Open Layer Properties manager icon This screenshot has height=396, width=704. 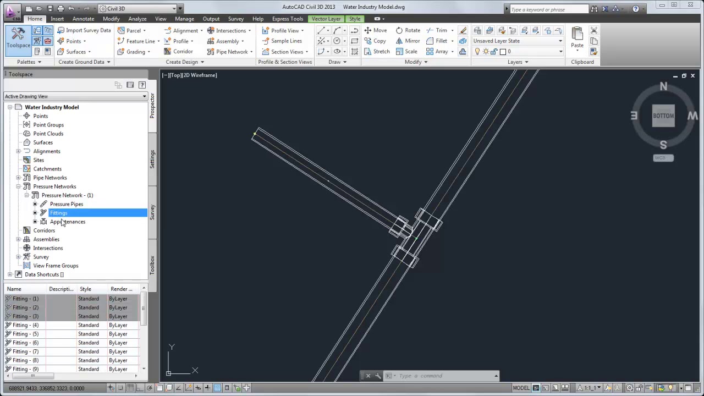click(x=477, y=30)
